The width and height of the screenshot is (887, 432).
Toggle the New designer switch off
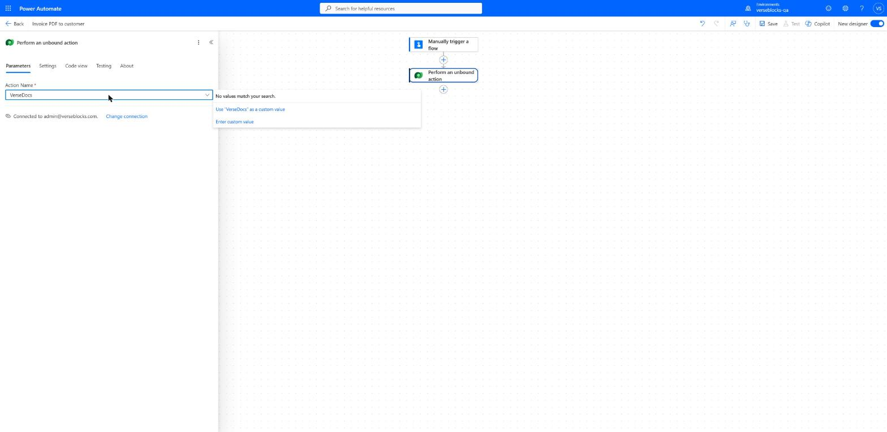[877, 24]
